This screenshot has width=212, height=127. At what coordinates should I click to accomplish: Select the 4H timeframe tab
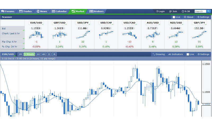[x=44, y=54]
